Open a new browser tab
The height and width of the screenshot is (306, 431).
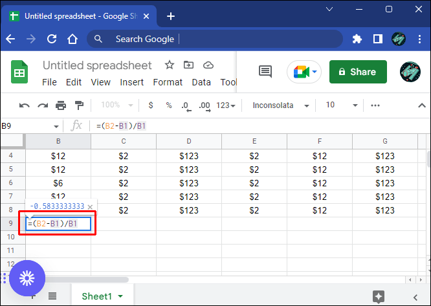pos(171,16)
